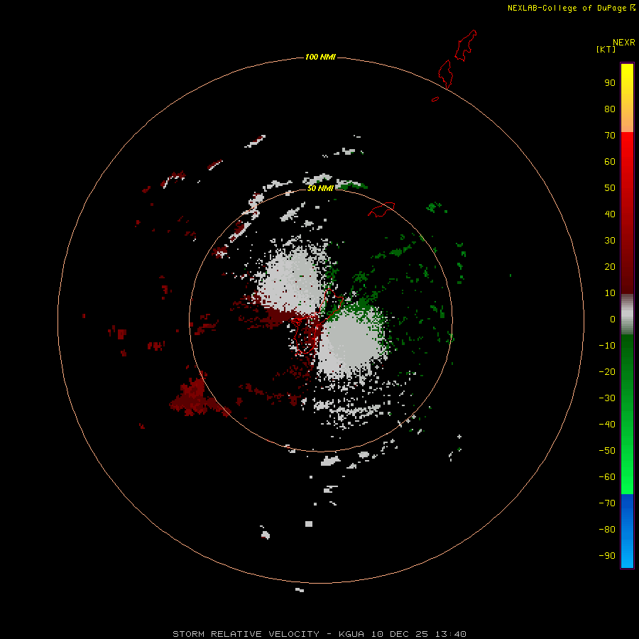The image size is (639, 639).
Task: Click the NEXR label above the color bar
Action: coord(623,43)
